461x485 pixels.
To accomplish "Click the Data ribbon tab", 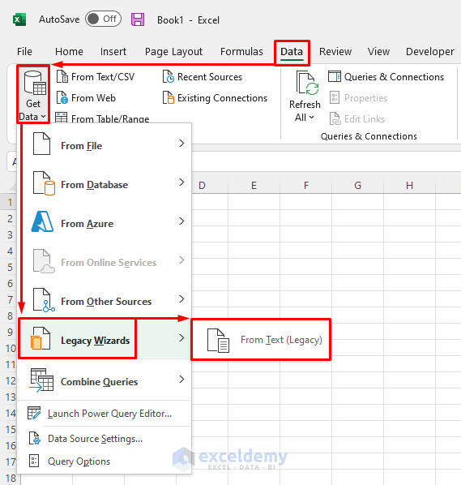I will [x=292, y=52].
